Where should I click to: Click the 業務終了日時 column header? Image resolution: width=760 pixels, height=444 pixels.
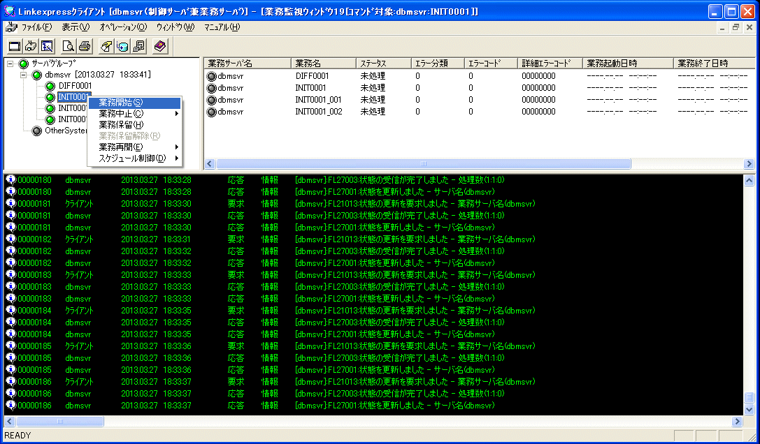pyautogui.click(x=714, y=64)
